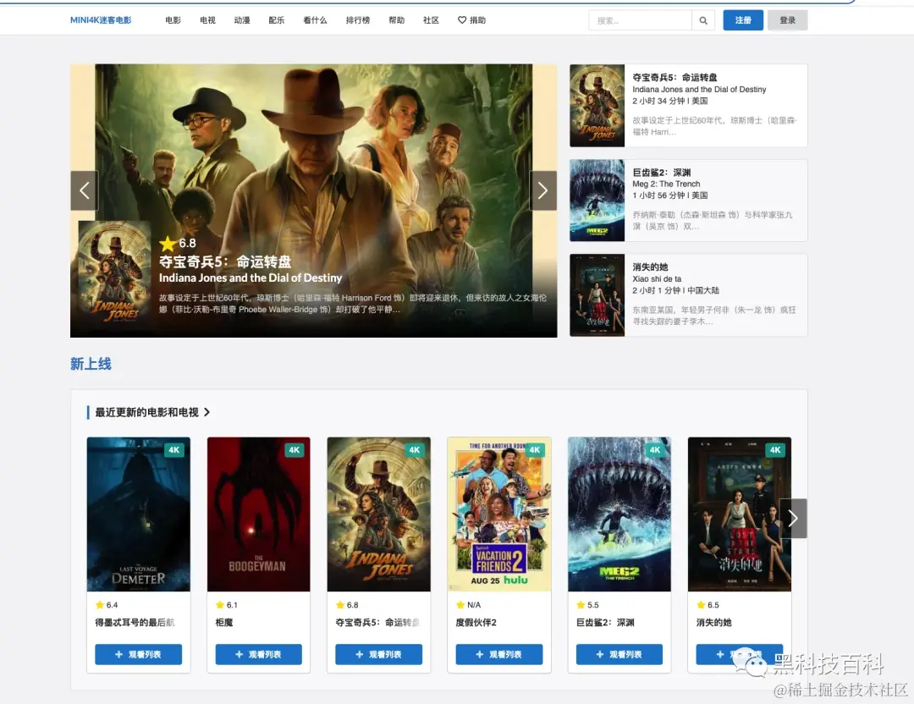Open the 消失的她 poster in new releases
The height and width of the screenshot is (704, 914).
tap(739, 514)
